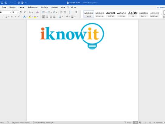Image resolution: width=165 pixels, height=124 pixels.
Task: Click the Save icon in title bar
Action: [x=6, y=3]
